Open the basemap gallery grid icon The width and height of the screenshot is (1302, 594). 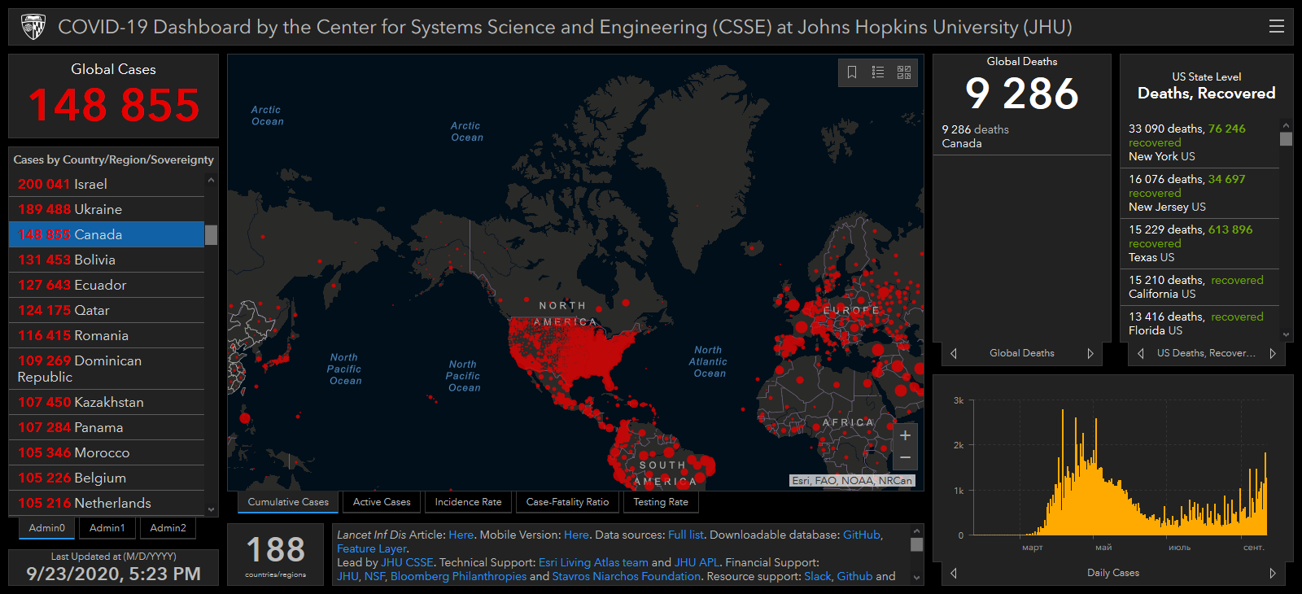904,72
